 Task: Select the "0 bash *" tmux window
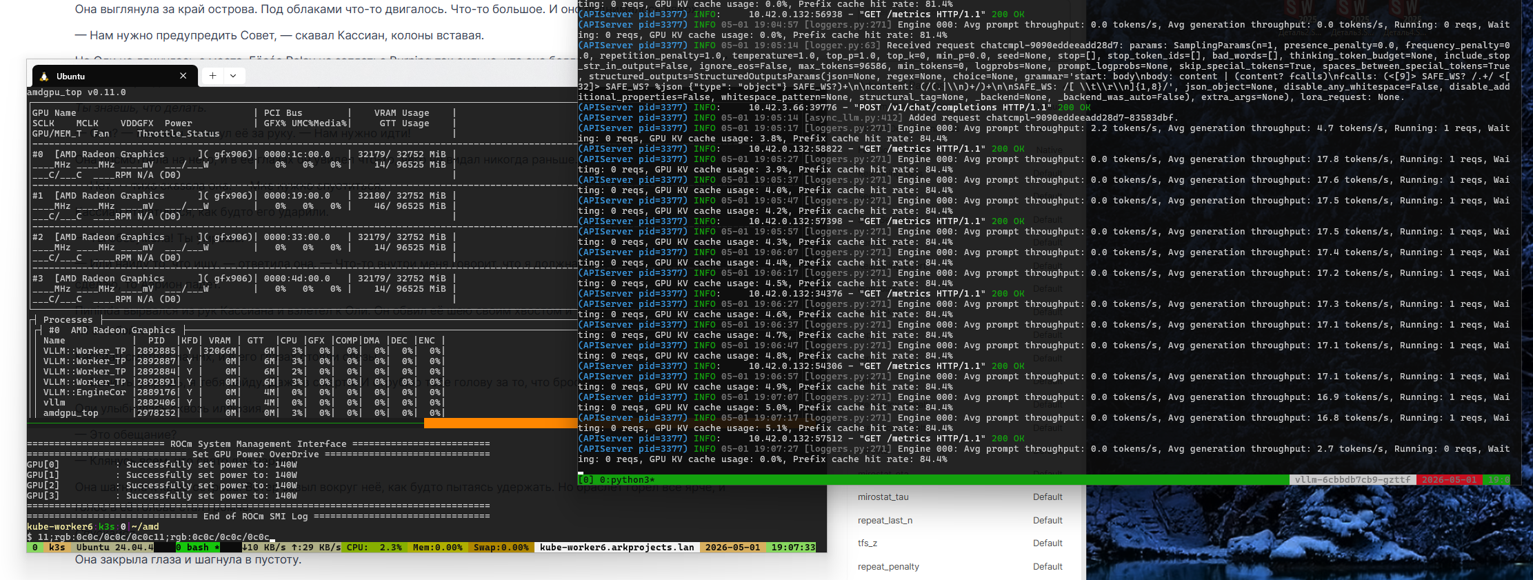pos(197,548)
